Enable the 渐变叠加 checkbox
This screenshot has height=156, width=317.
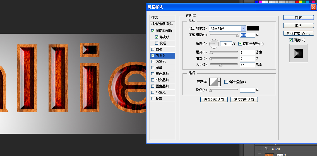pyautogui.click(x=153, y=80)
